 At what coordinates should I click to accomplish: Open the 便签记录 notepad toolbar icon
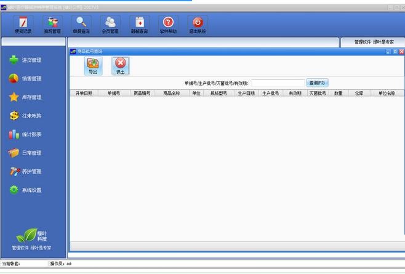click(x=23, y=25)
